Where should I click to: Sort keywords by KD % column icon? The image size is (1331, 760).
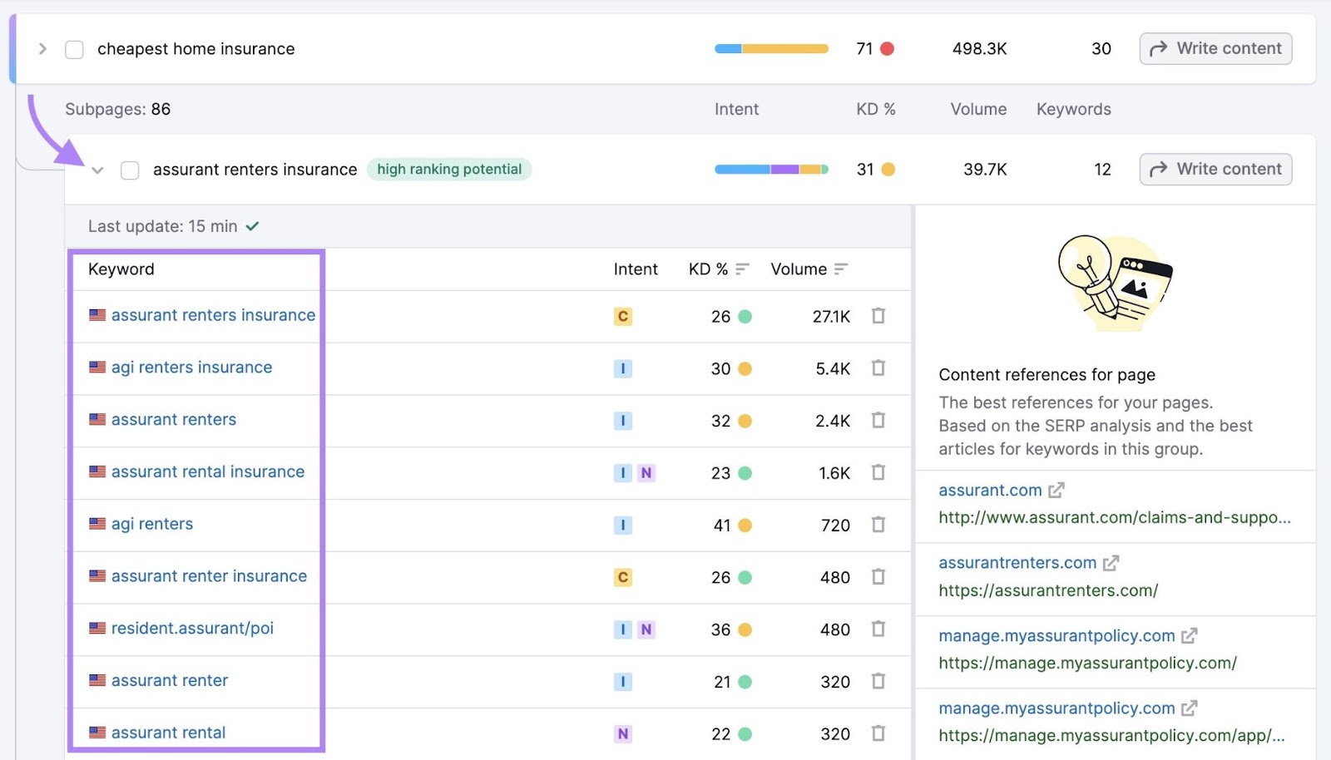[742, 269]
